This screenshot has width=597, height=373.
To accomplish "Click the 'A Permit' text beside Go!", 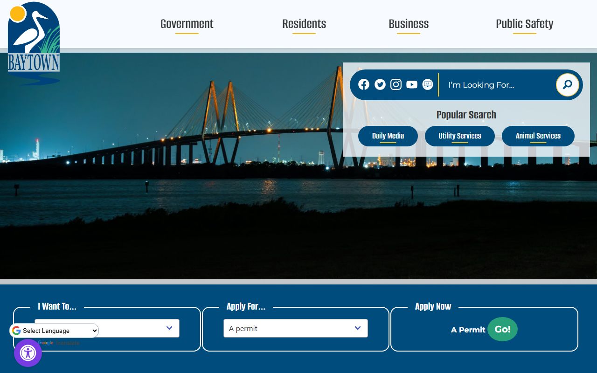I will click(468, 330).
